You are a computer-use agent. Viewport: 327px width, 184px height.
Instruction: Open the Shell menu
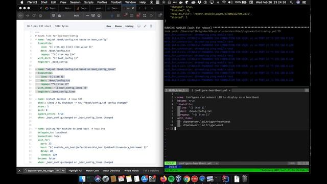click(x=44, y=2)
